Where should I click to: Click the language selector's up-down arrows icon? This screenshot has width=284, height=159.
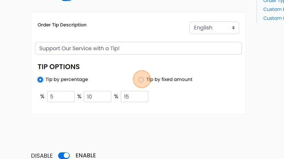[233, 28]
